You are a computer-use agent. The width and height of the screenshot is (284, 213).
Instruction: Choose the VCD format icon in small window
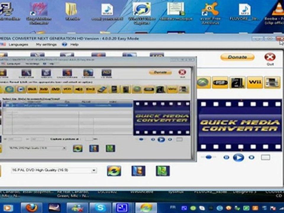click(x=67, y=89)
